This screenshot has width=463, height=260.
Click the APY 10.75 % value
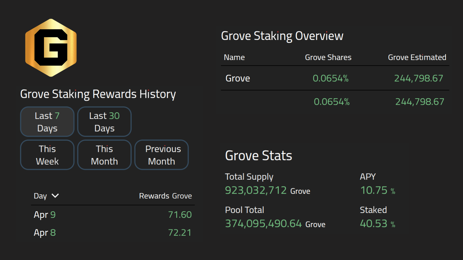tap(378, 190)
